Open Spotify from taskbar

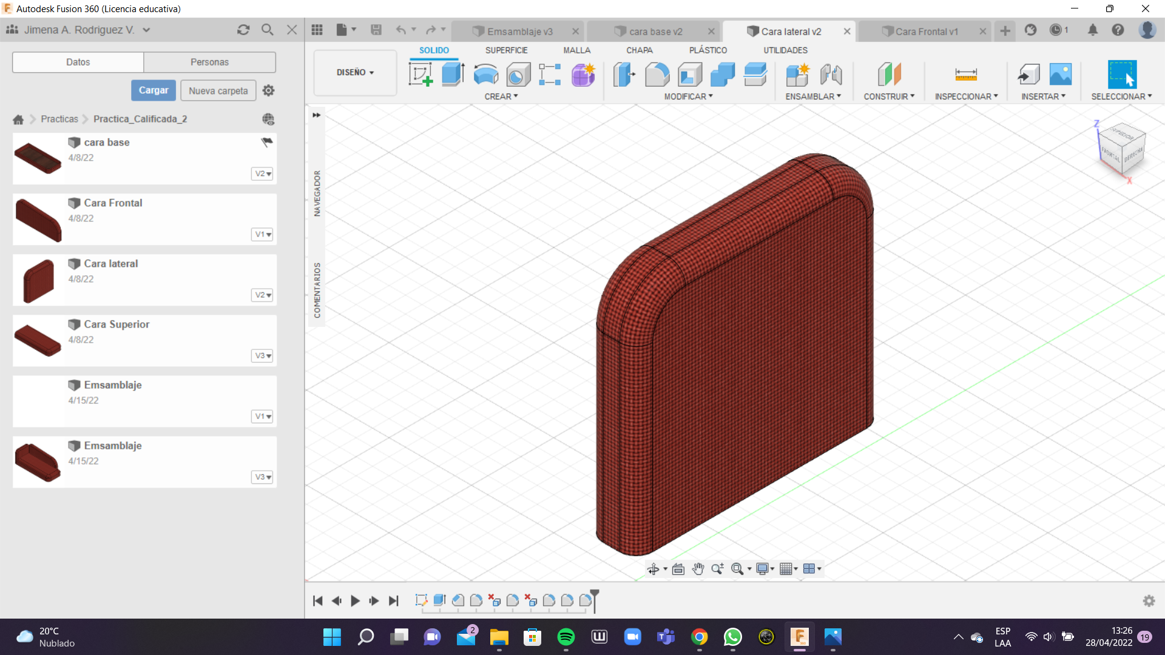[x=566, y=637]
